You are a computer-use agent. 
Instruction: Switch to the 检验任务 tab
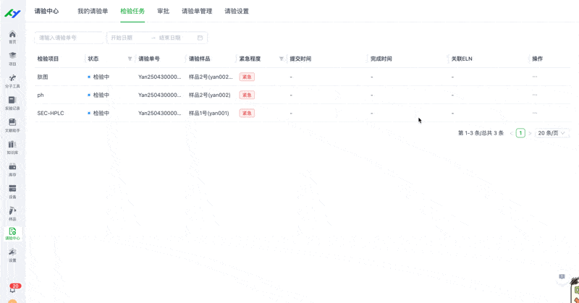(x=132, y=11)
